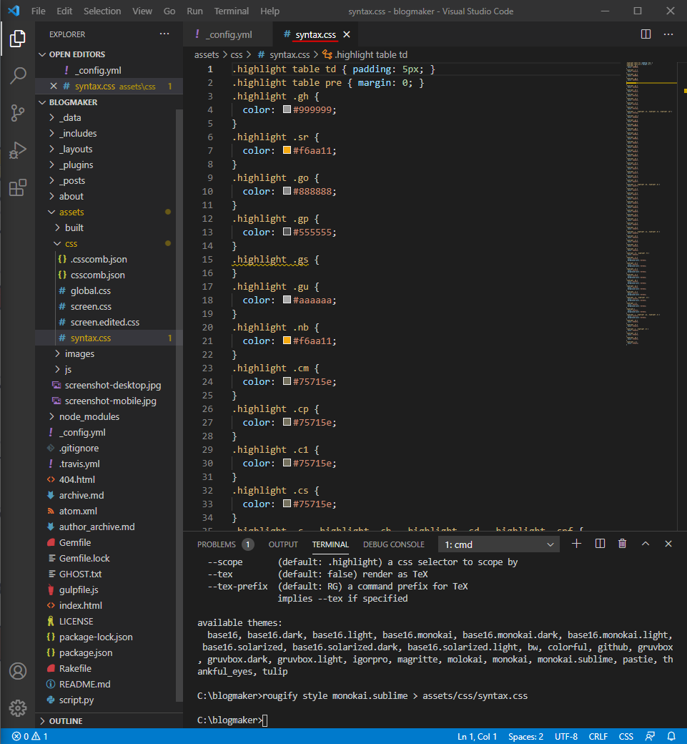This screenshot has width=687, height=744.
Task: Open script.py in the explorer
Action: [76, 700]
